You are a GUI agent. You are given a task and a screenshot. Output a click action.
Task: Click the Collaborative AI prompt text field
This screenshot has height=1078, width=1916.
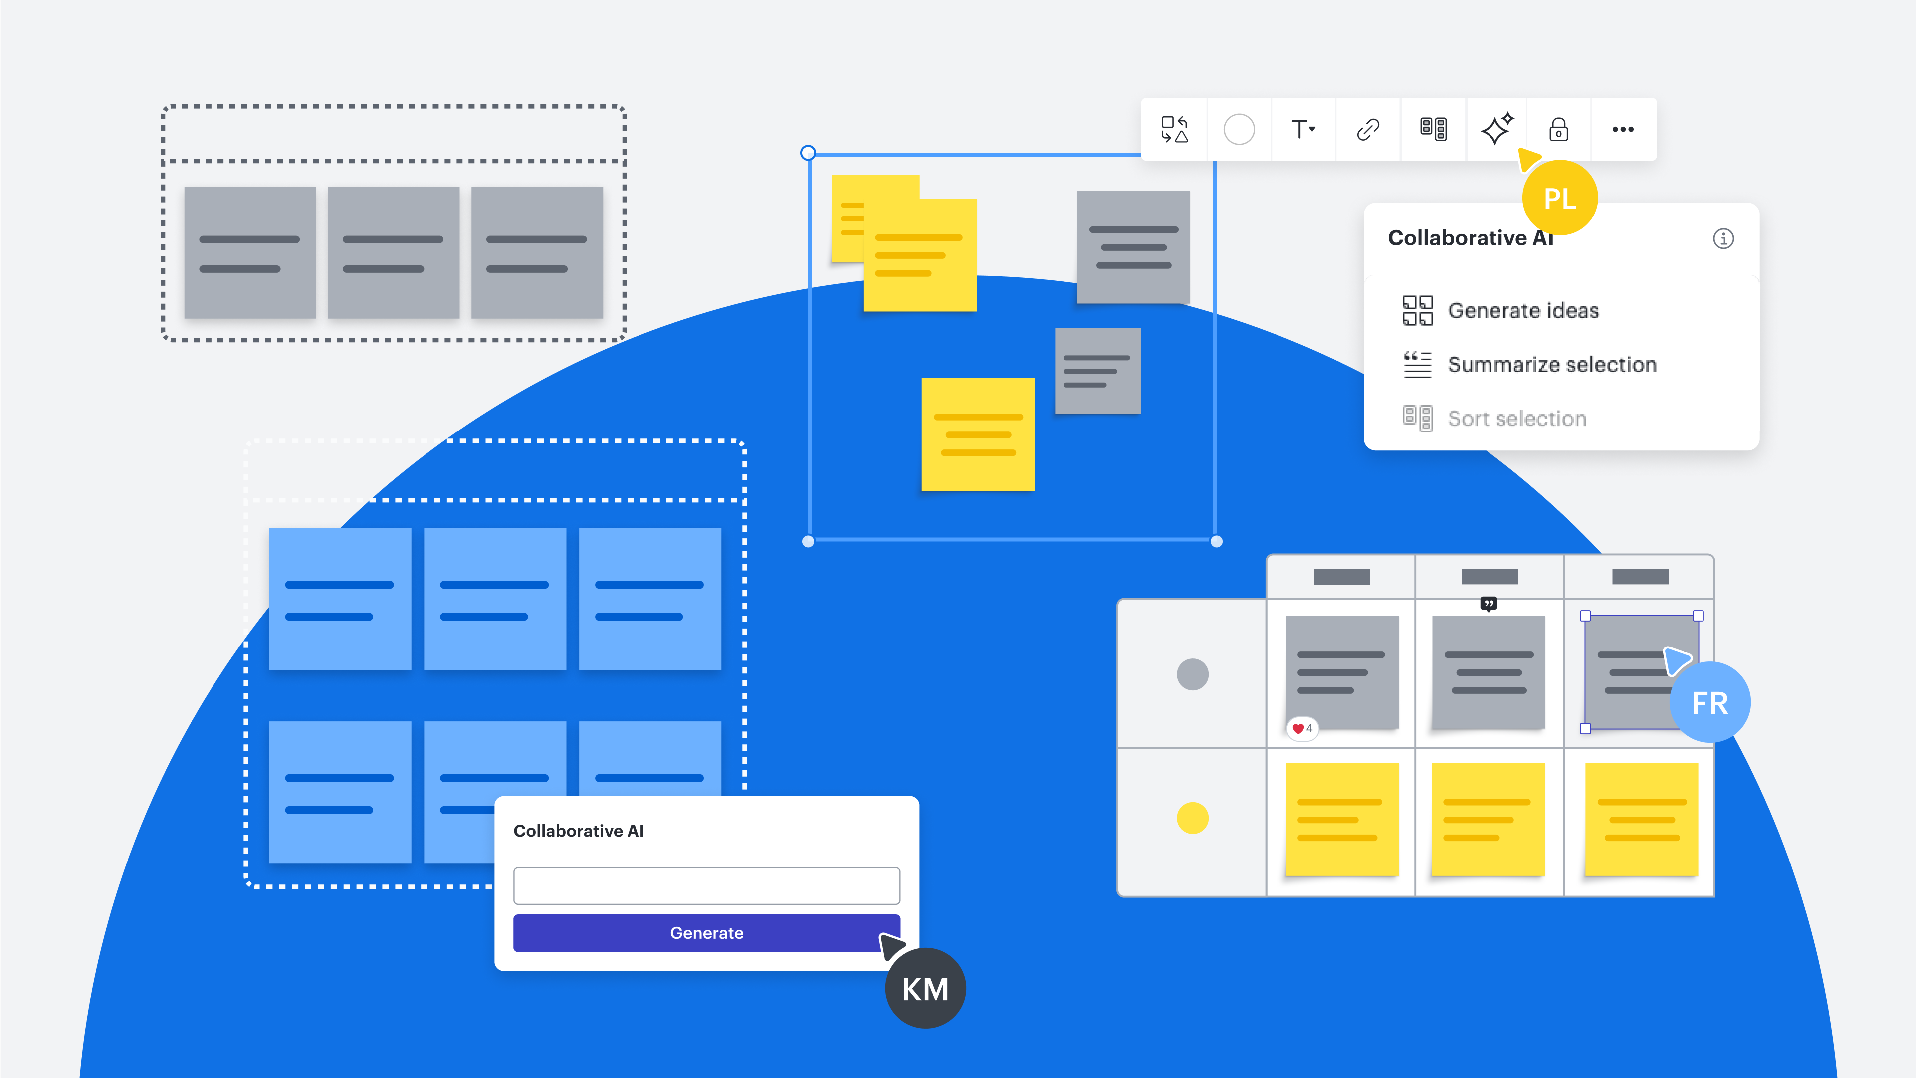click(707, 885)
